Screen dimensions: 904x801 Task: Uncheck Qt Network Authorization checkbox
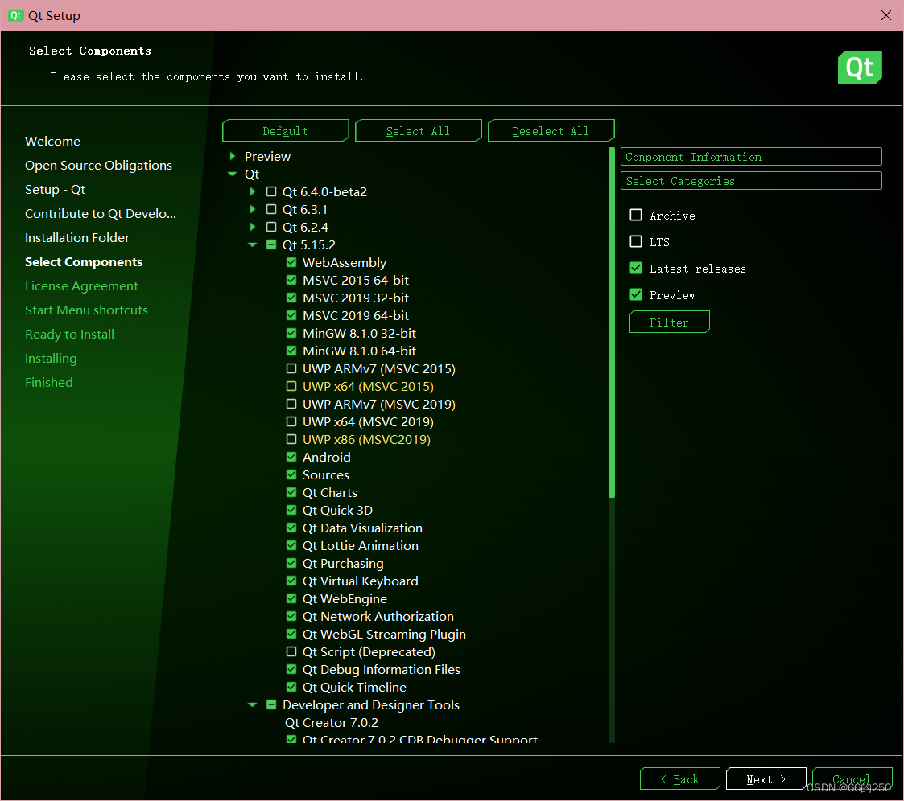click(x=291, y=616)
